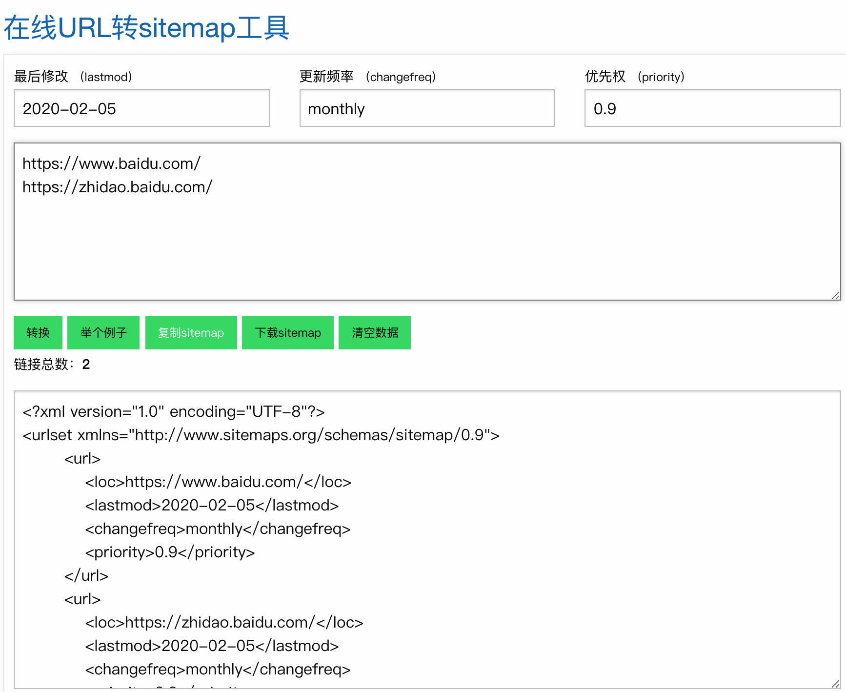Click the 最后修改 (lastmod) label

[x=73, y=77]
